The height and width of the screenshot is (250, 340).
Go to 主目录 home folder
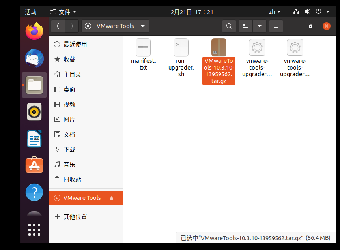(x=86, y=75)
